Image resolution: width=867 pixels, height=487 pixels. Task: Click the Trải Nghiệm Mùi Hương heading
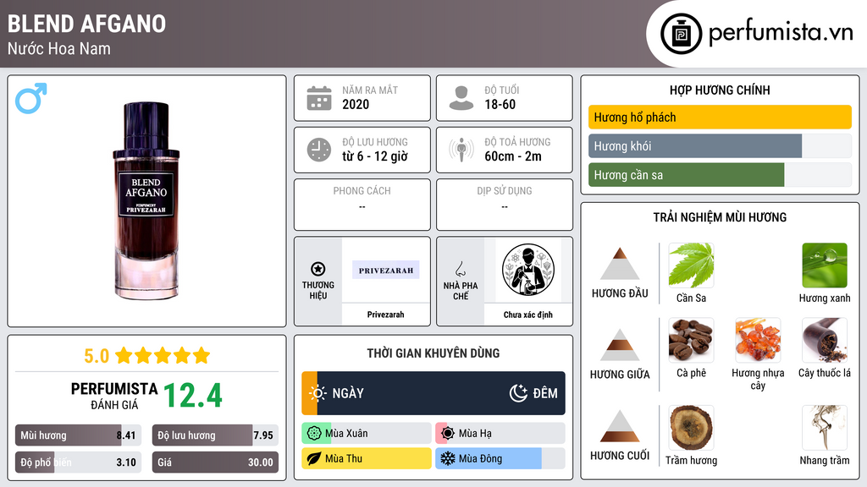coord(720,217)
